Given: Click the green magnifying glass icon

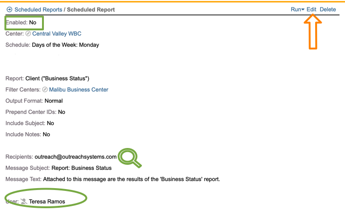Looking at the screenshot, I should (x=130, y=158).
